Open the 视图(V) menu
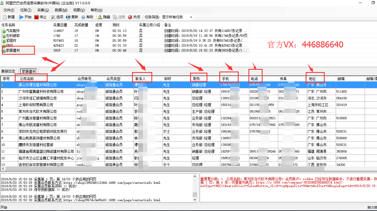The image size is (377, 211). (79, 10)
